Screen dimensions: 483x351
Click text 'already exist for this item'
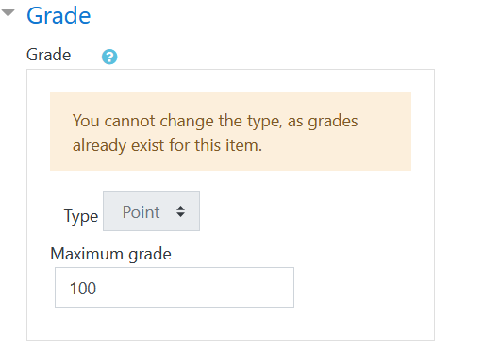[166, 145]
